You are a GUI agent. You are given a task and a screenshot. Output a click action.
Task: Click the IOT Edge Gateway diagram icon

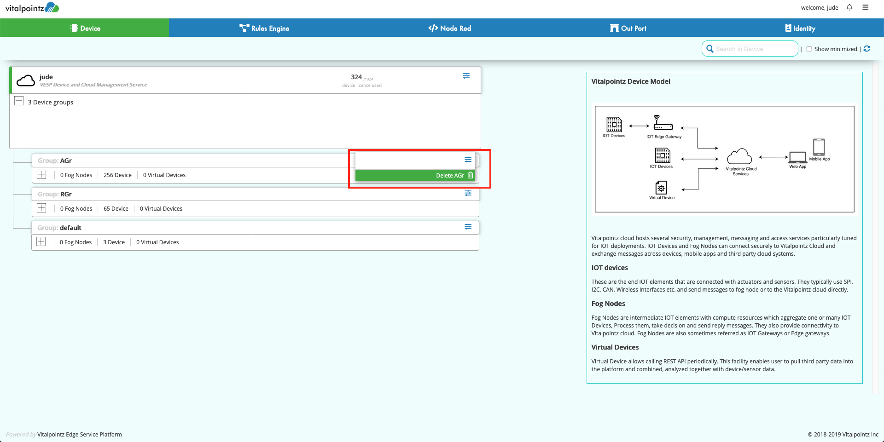coord(663,123)
